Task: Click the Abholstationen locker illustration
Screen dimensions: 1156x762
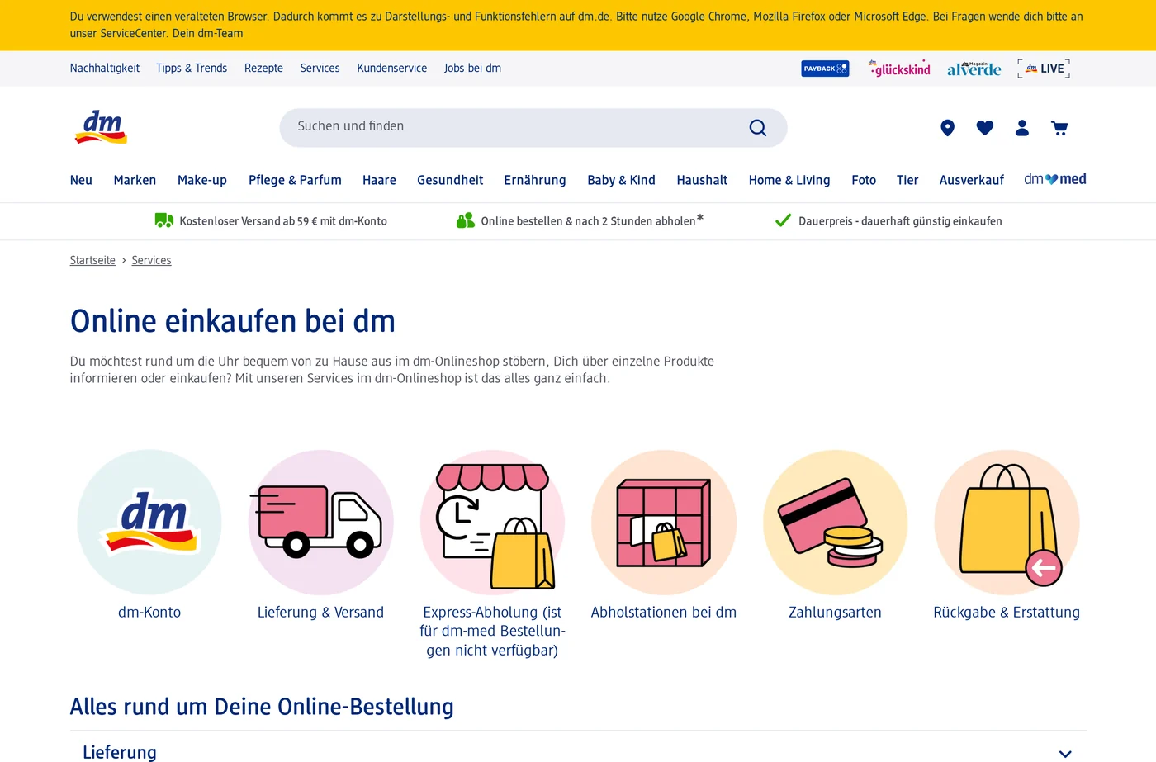Action: (x=664, y=523)
